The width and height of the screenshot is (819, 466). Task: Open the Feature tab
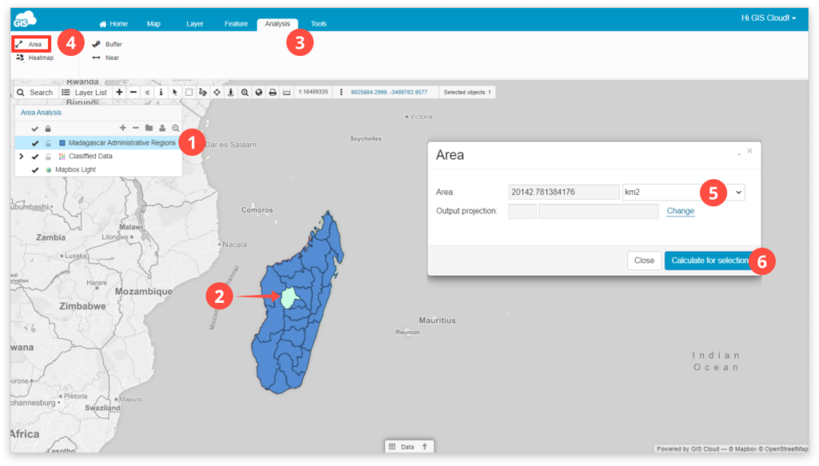pos(236,24)
